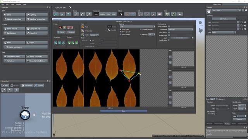The image size is (248, 139).
Task: Open the Growth wind direction dropdown
Action: point(242,105)
